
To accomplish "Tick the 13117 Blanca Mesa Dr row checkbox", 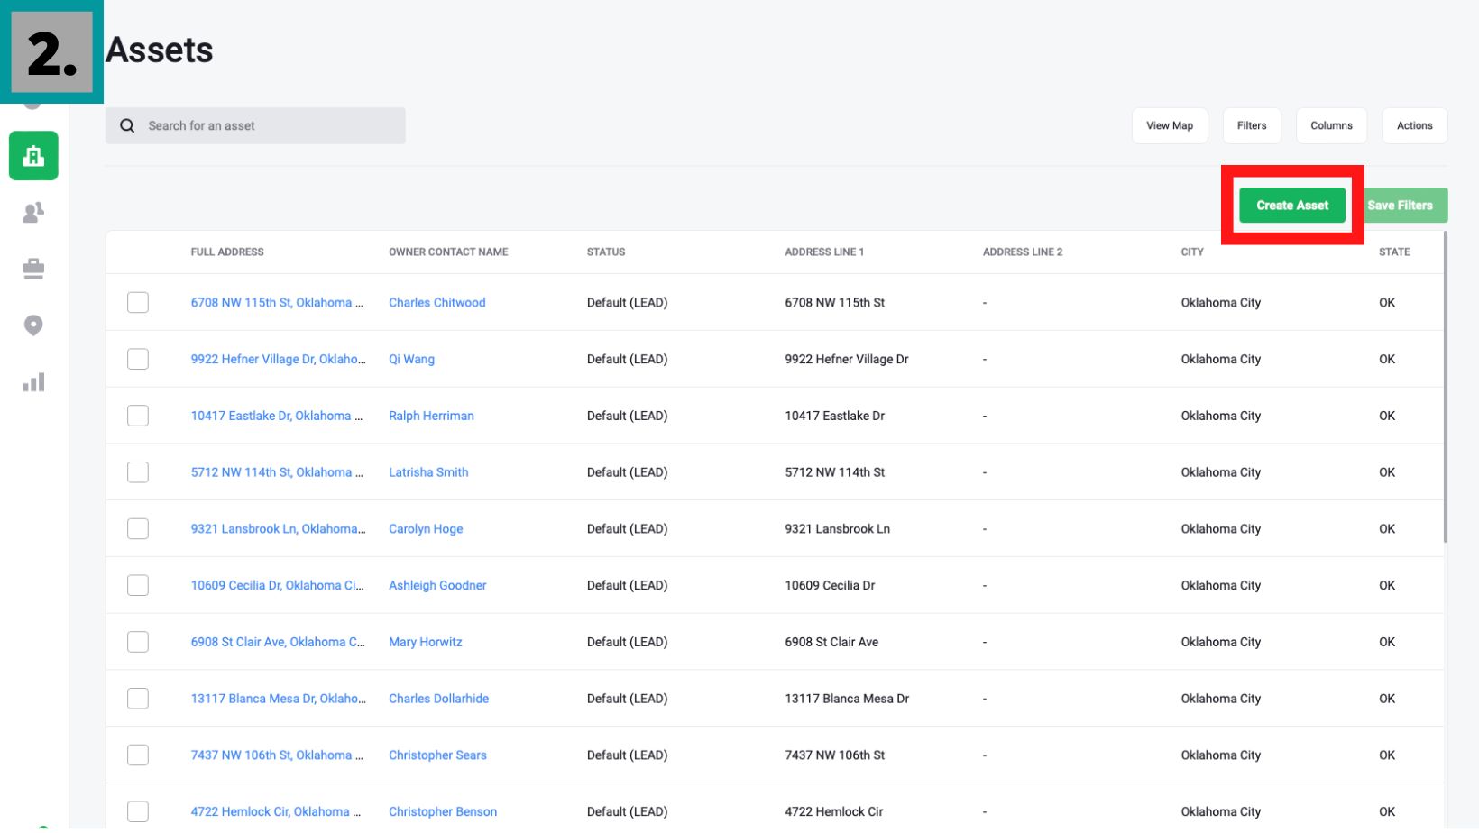I will point(138,699).
